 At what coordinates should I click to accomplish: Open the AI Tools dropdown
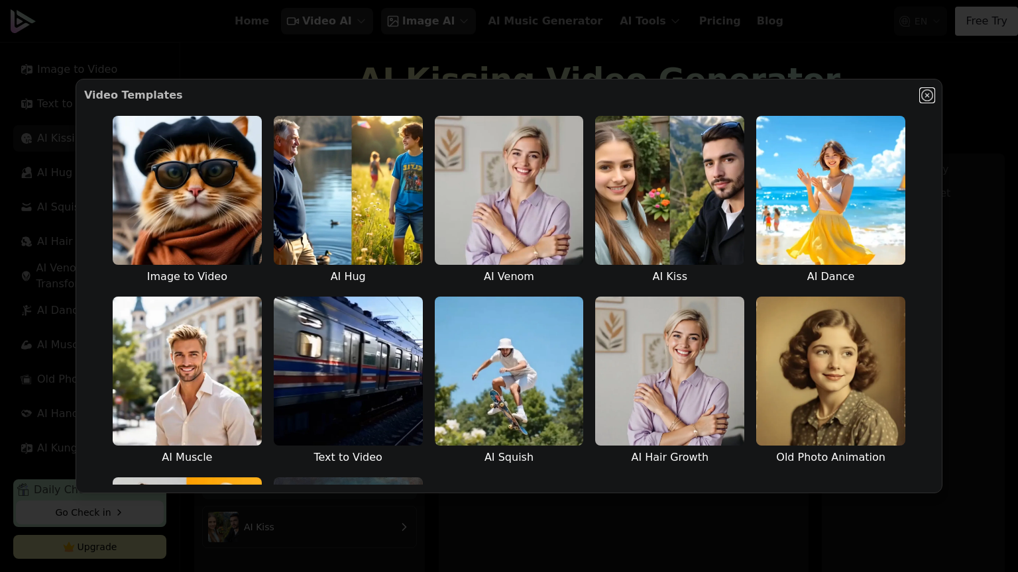650,21
